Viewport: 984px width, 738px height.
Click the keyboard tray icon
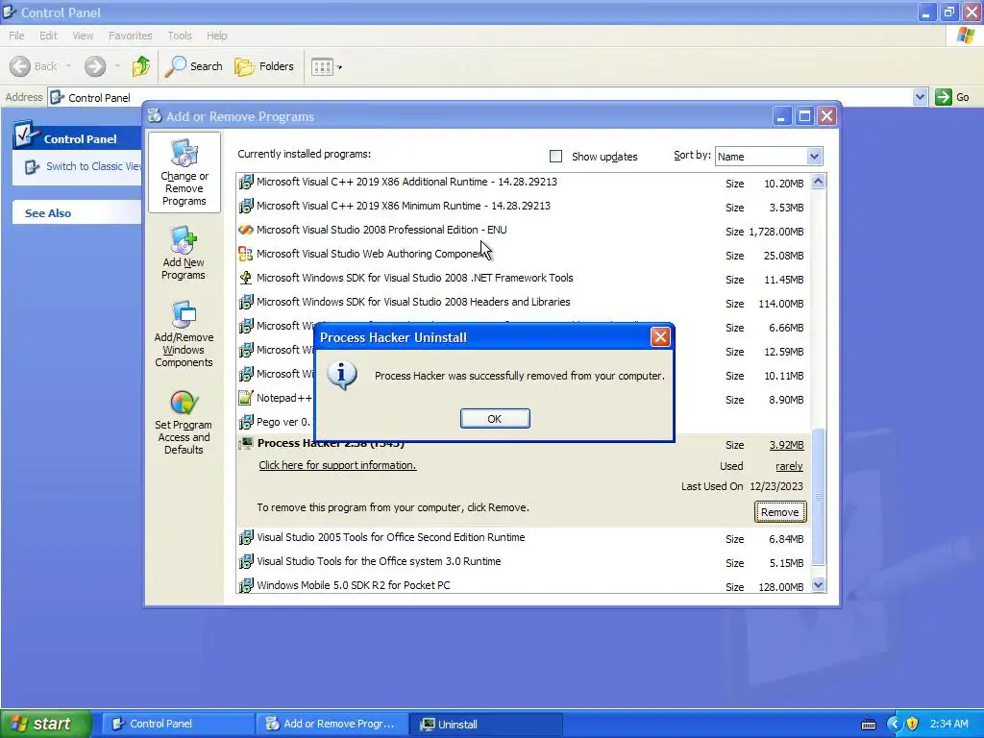point(869,725)
